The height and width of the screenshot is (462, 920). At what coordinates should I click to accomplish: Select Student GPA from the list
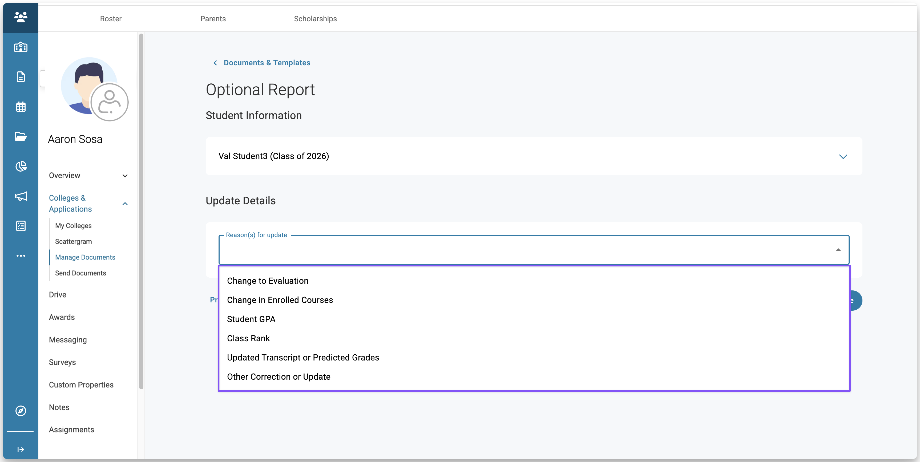tap(251, 319)
